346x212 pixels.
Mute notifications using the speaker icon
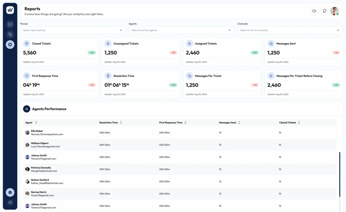[x=314, y=11]
